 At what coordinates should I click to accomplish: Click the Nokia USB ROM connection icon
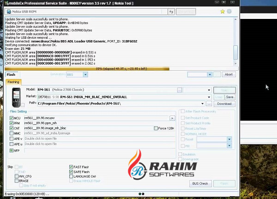click(9, 12)
